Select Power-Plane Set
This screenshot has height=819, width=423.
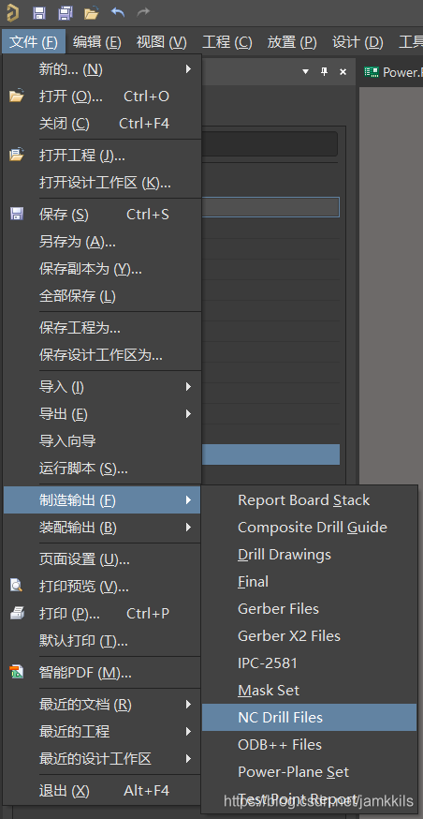coord(310,771)
